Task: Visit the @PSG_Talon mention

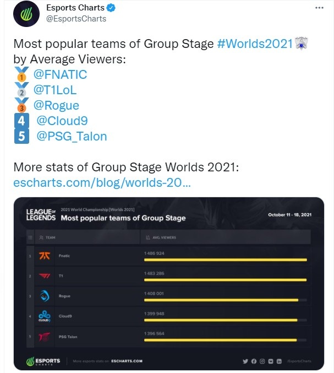Action: [x=72, y=136]
